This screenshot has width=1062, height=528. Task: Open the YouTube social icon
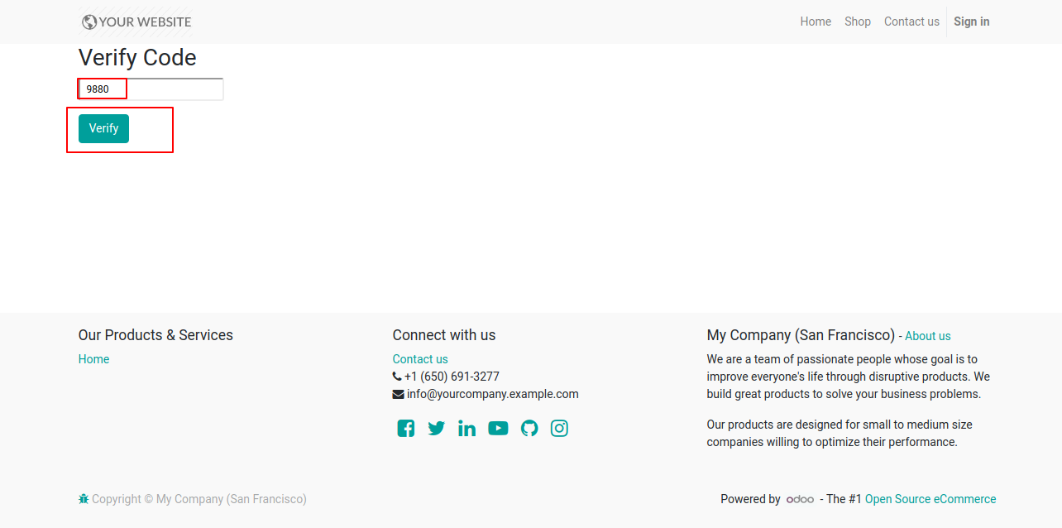point(498,428)
